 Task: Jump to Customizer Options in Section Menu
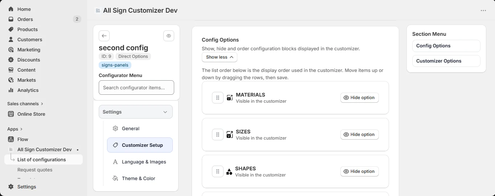click(446, 61)
